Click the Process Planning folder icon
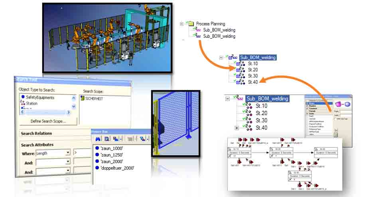This screenshot has width=367, height=197. point(191,24)
